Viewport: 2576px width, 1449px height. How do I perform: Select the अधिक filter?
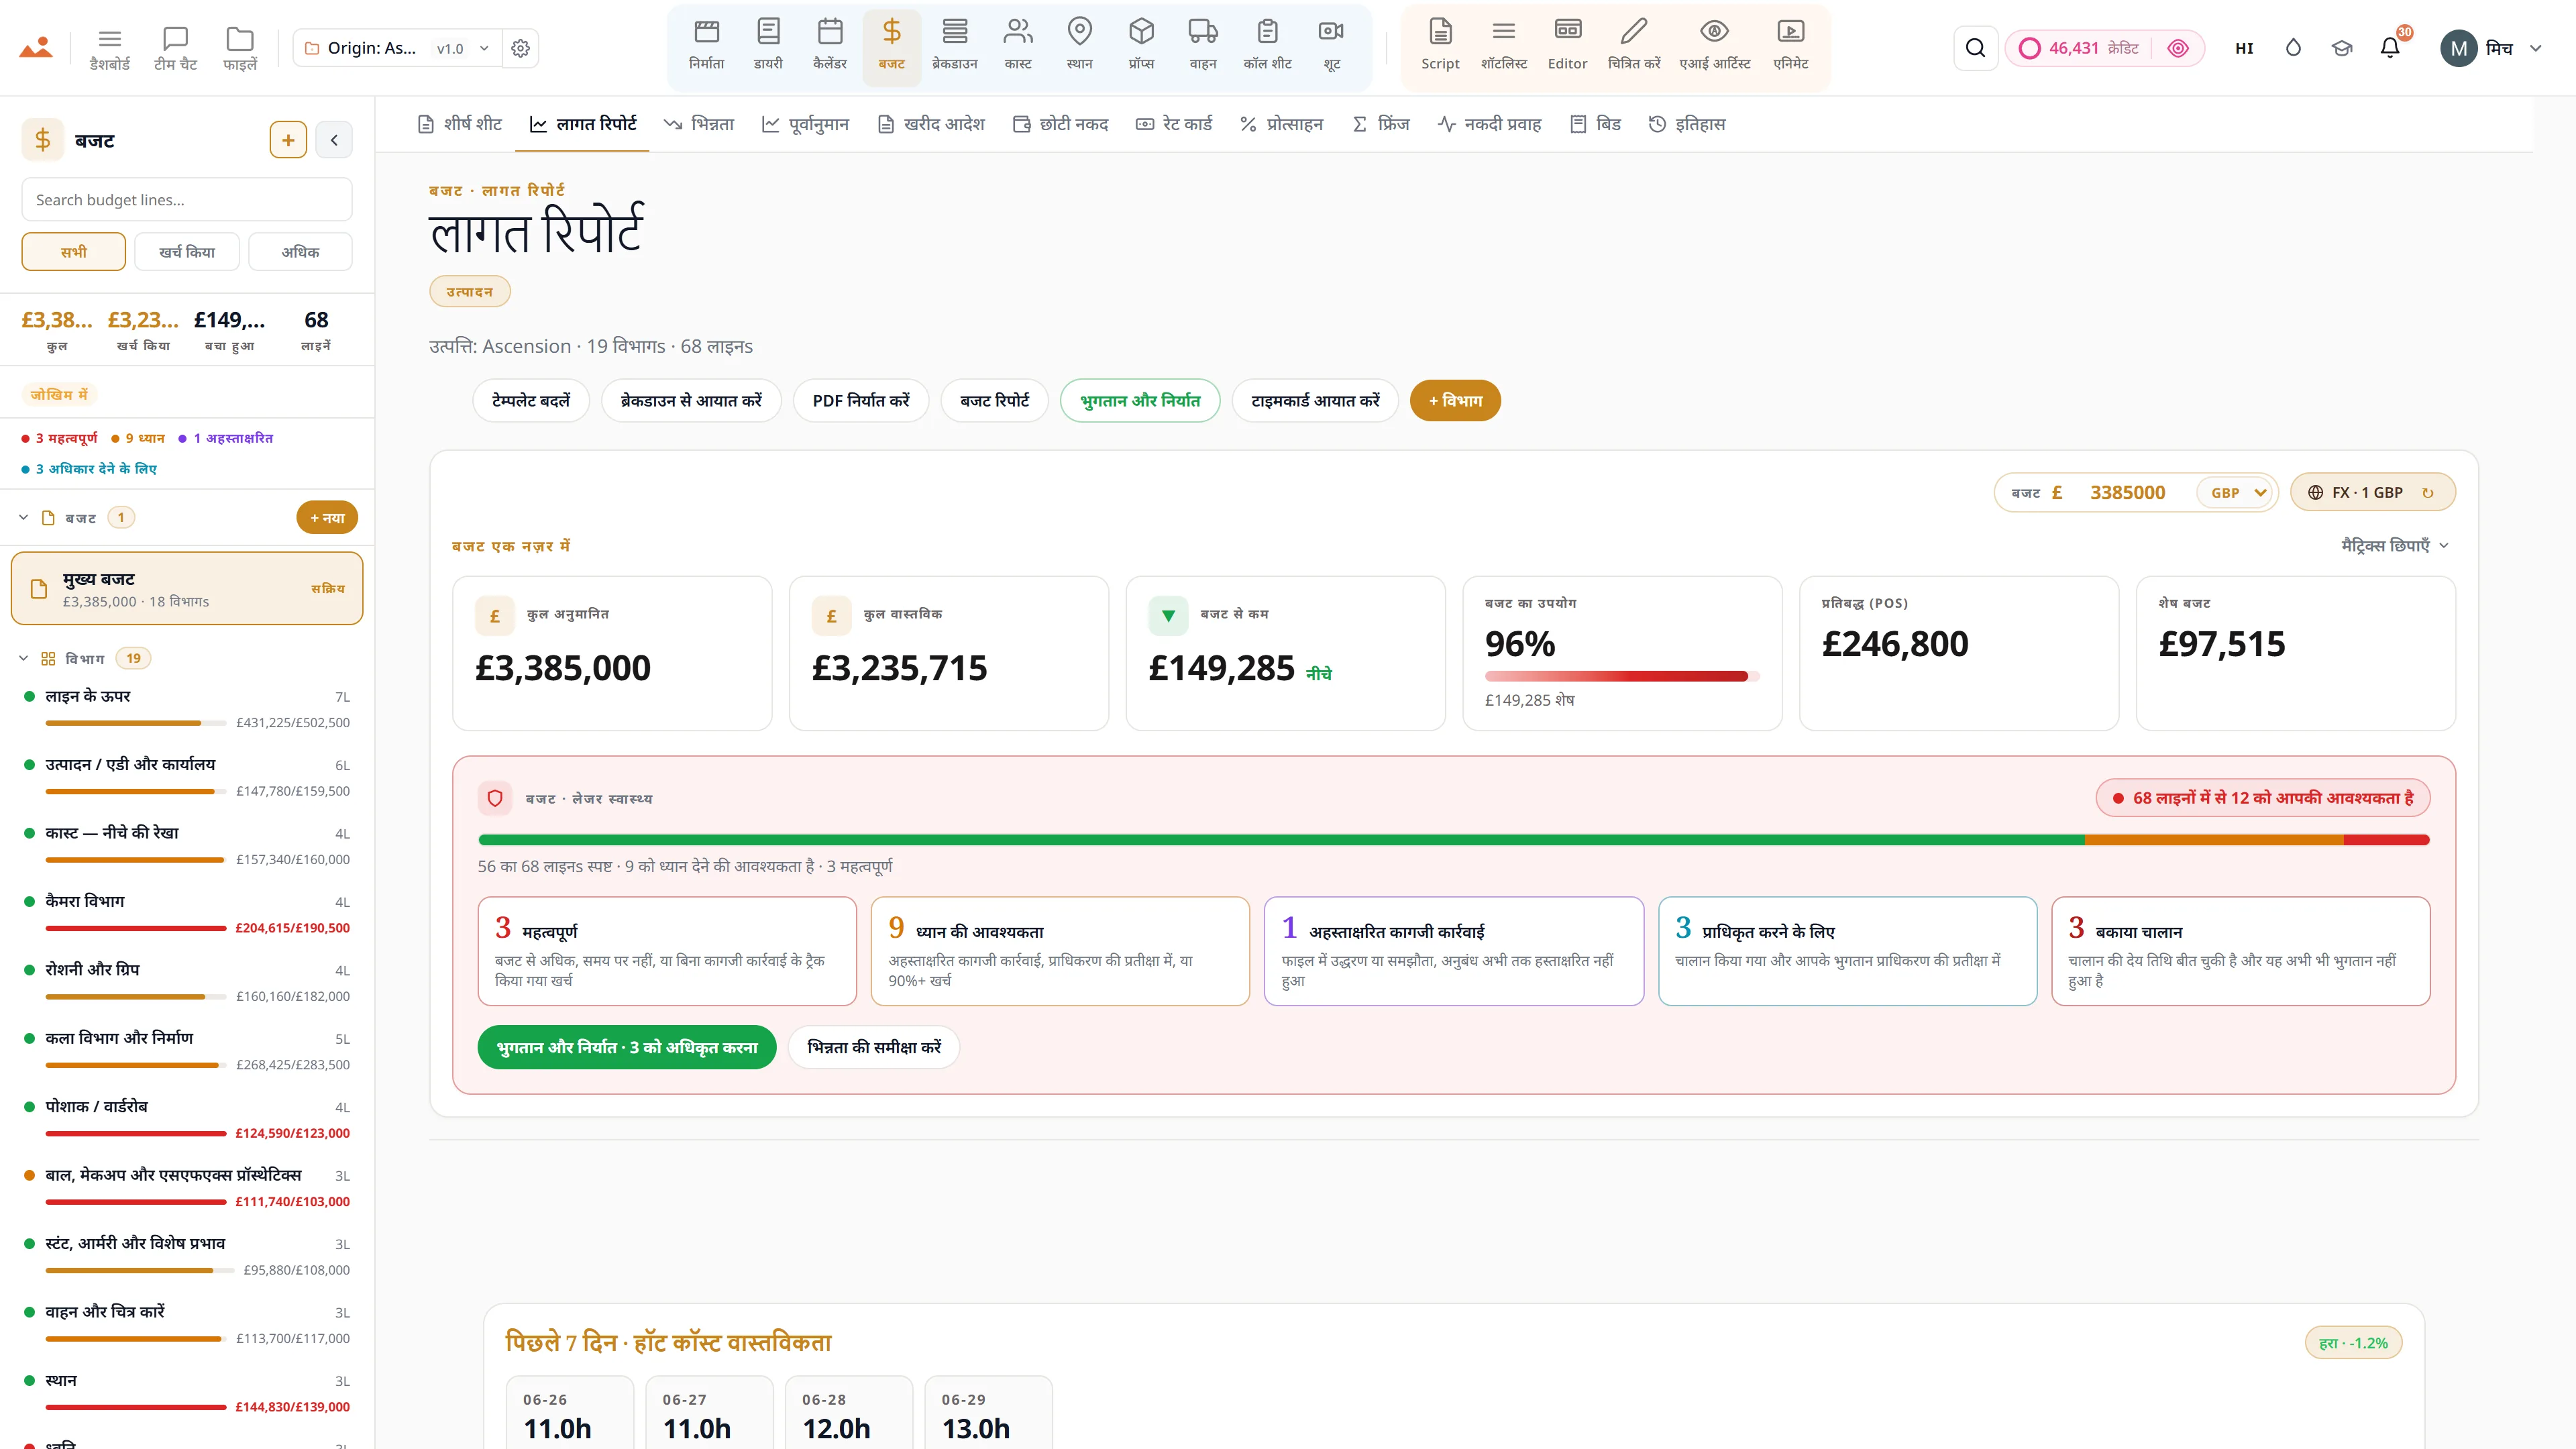click(x=300, y=252)
